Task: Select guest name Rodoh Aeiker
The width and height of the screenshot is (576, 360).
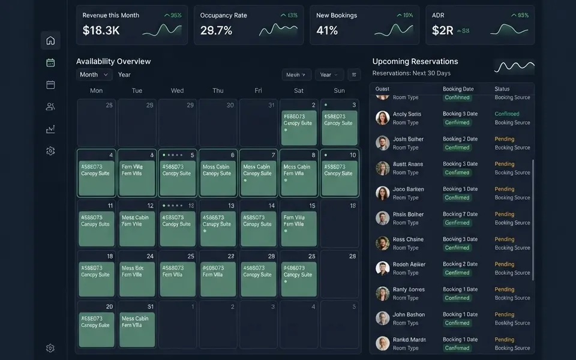Action: click(x=409, y=264)
